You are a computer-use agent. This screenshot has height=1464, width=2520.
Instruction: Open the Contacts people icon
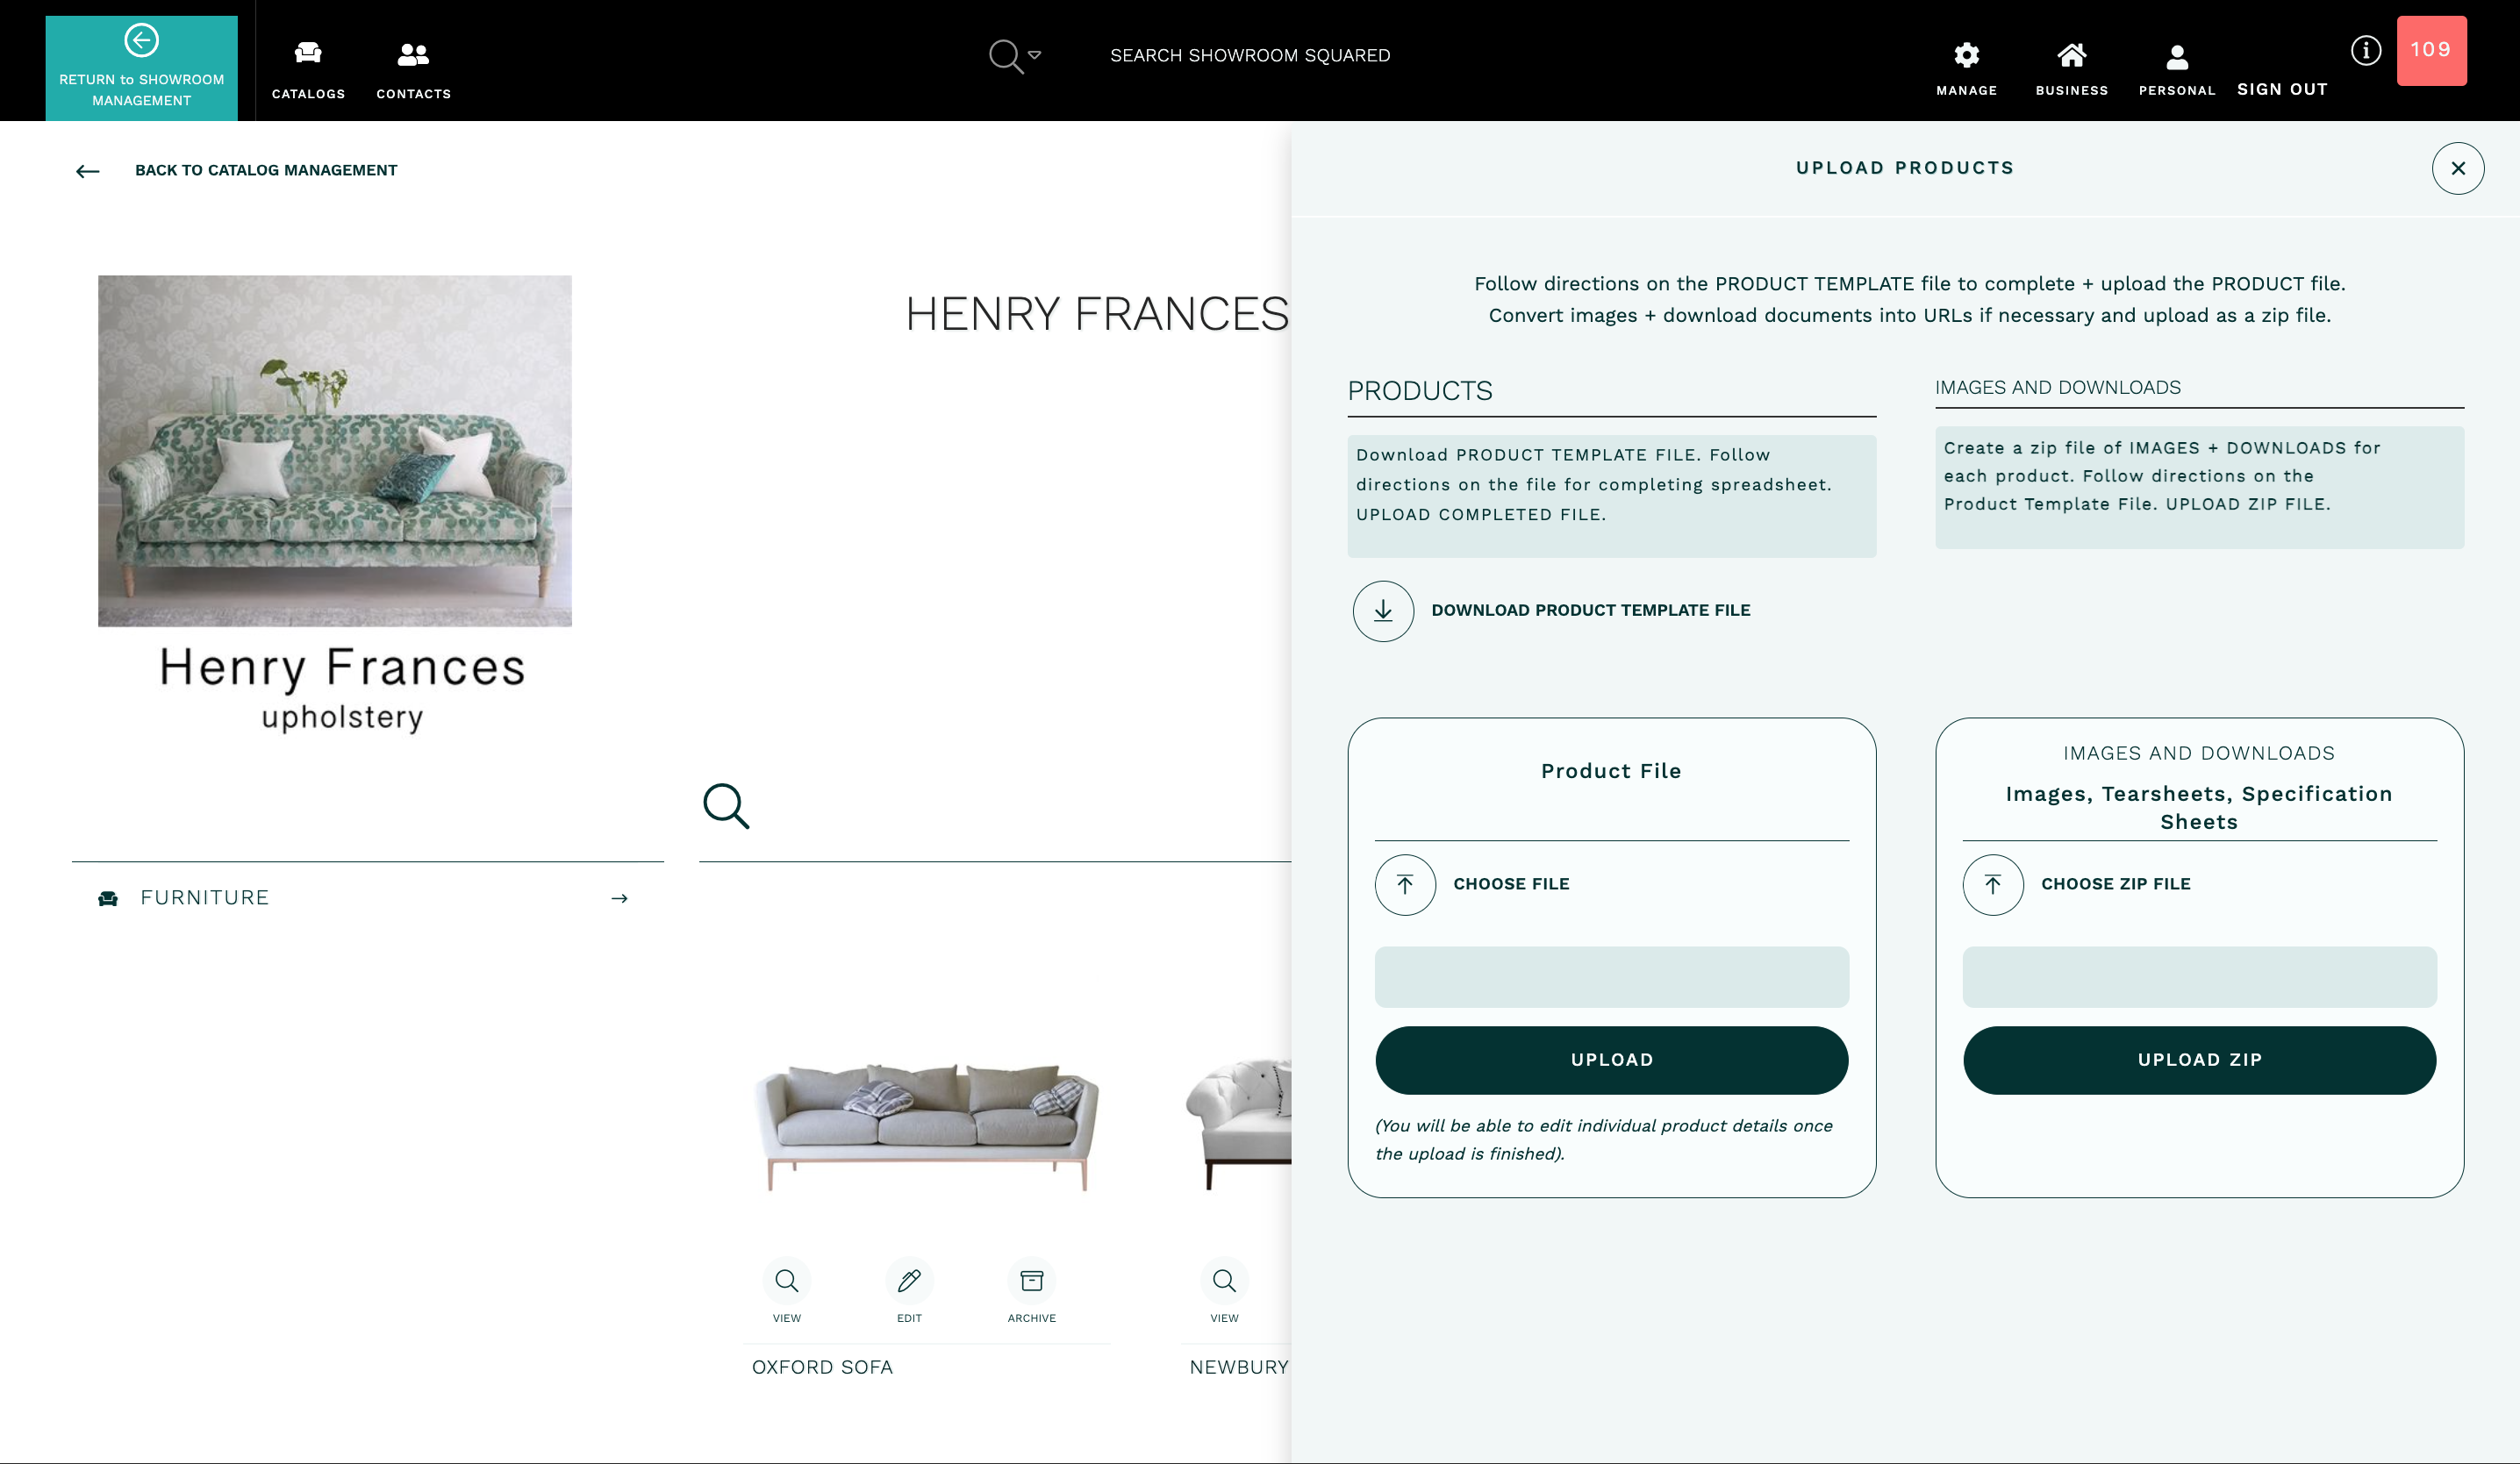click(x=413, y=54)
